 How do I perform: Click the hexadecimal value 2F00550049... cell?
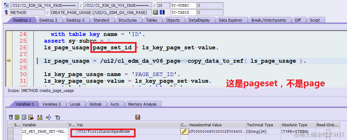pos(217,132)
